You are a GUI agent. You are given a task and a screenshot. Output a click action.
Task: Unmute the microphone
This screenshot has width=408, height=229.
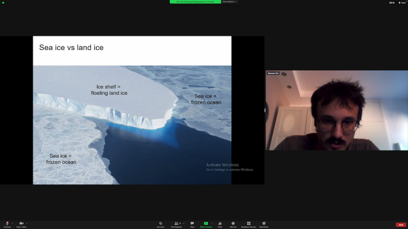click(7, 224)
